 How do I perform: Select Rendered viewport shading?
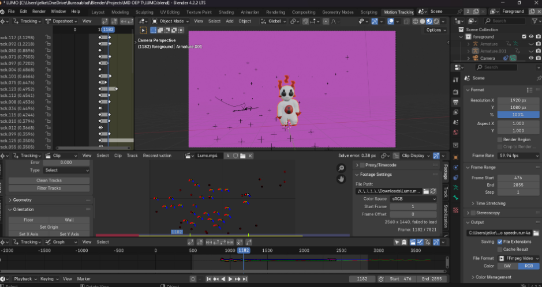pos(436,21)
